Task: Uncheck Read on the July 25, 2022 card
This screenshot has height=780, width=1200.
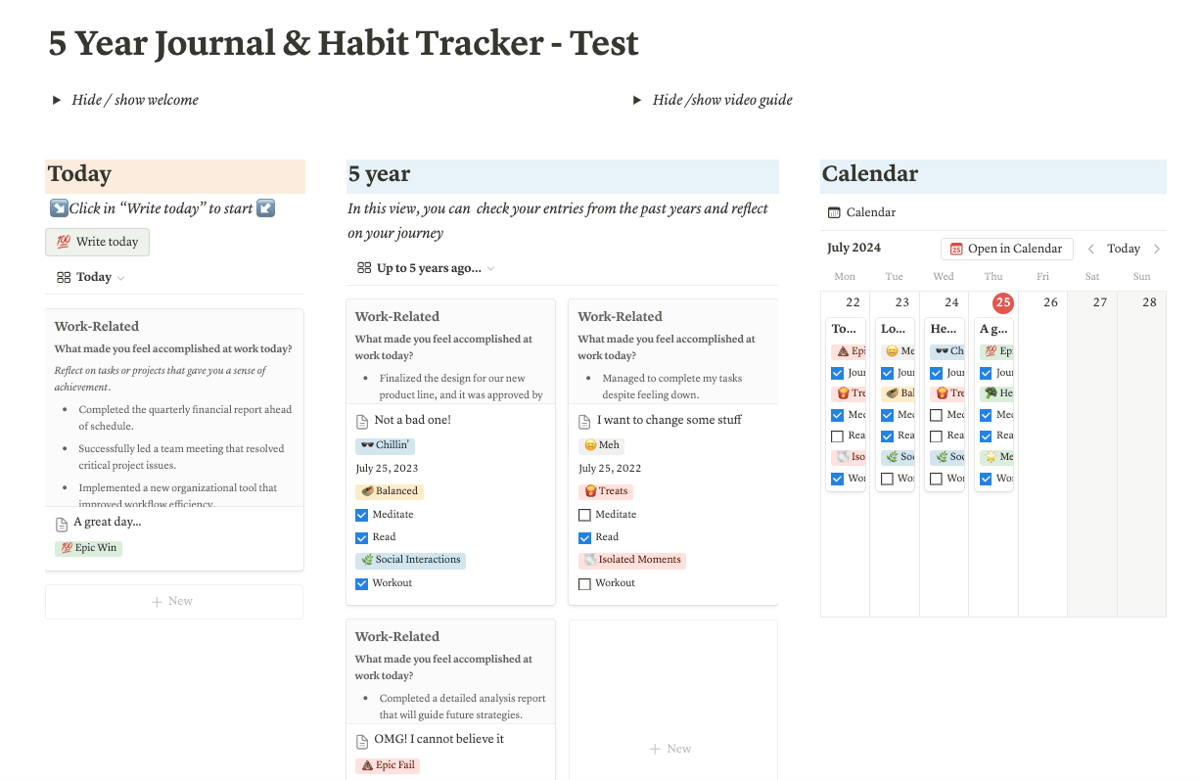Action: [x=585, y=537]
